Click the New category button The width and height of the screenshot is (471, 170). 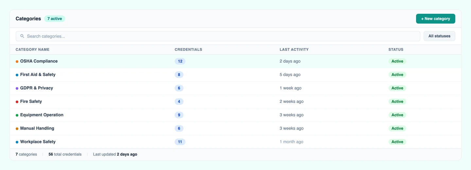tap(435, 19)
